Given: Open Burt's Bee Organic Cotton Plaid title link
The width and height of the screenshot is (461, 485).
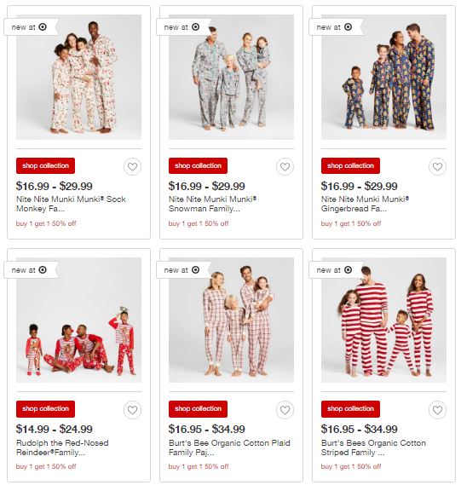Looking at the screenshot, I should (229, 447).
